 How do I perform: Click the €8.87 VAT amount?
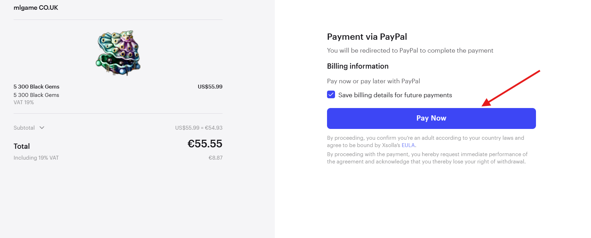point(215,158)
